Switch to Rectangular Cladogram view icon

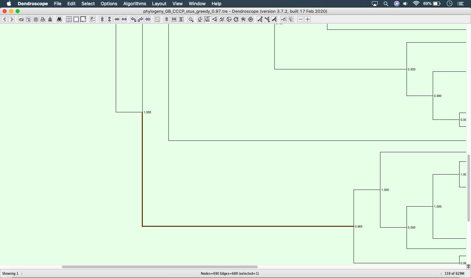207,19
